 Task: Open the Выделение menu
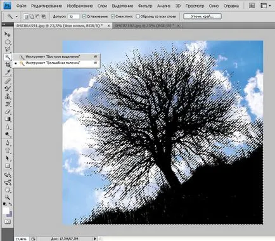(122, 6)
